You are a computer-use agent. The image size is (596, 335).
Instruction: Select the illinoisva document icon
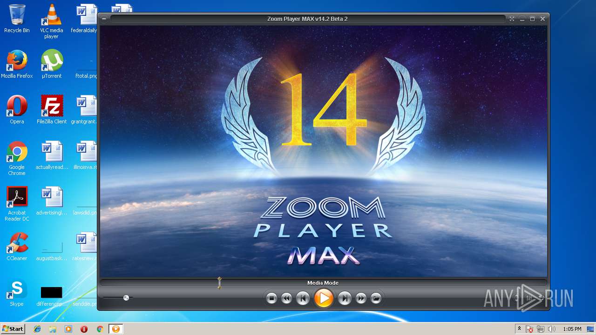[x=84, y=155]
